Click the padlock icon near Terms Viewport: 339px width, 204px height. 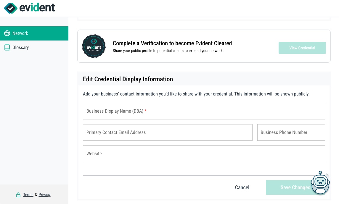[18, 195]
